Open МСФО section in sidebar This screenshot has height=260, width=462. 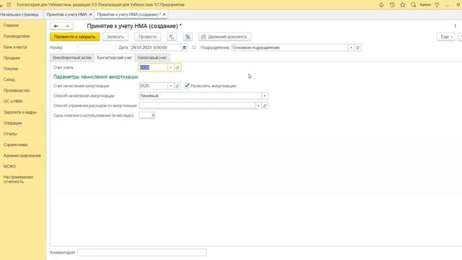click(9, 167)
